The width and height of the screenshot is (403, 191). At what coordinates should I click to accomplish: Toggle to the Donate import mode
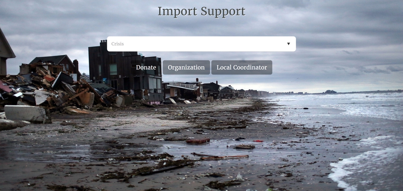point(146,67)
